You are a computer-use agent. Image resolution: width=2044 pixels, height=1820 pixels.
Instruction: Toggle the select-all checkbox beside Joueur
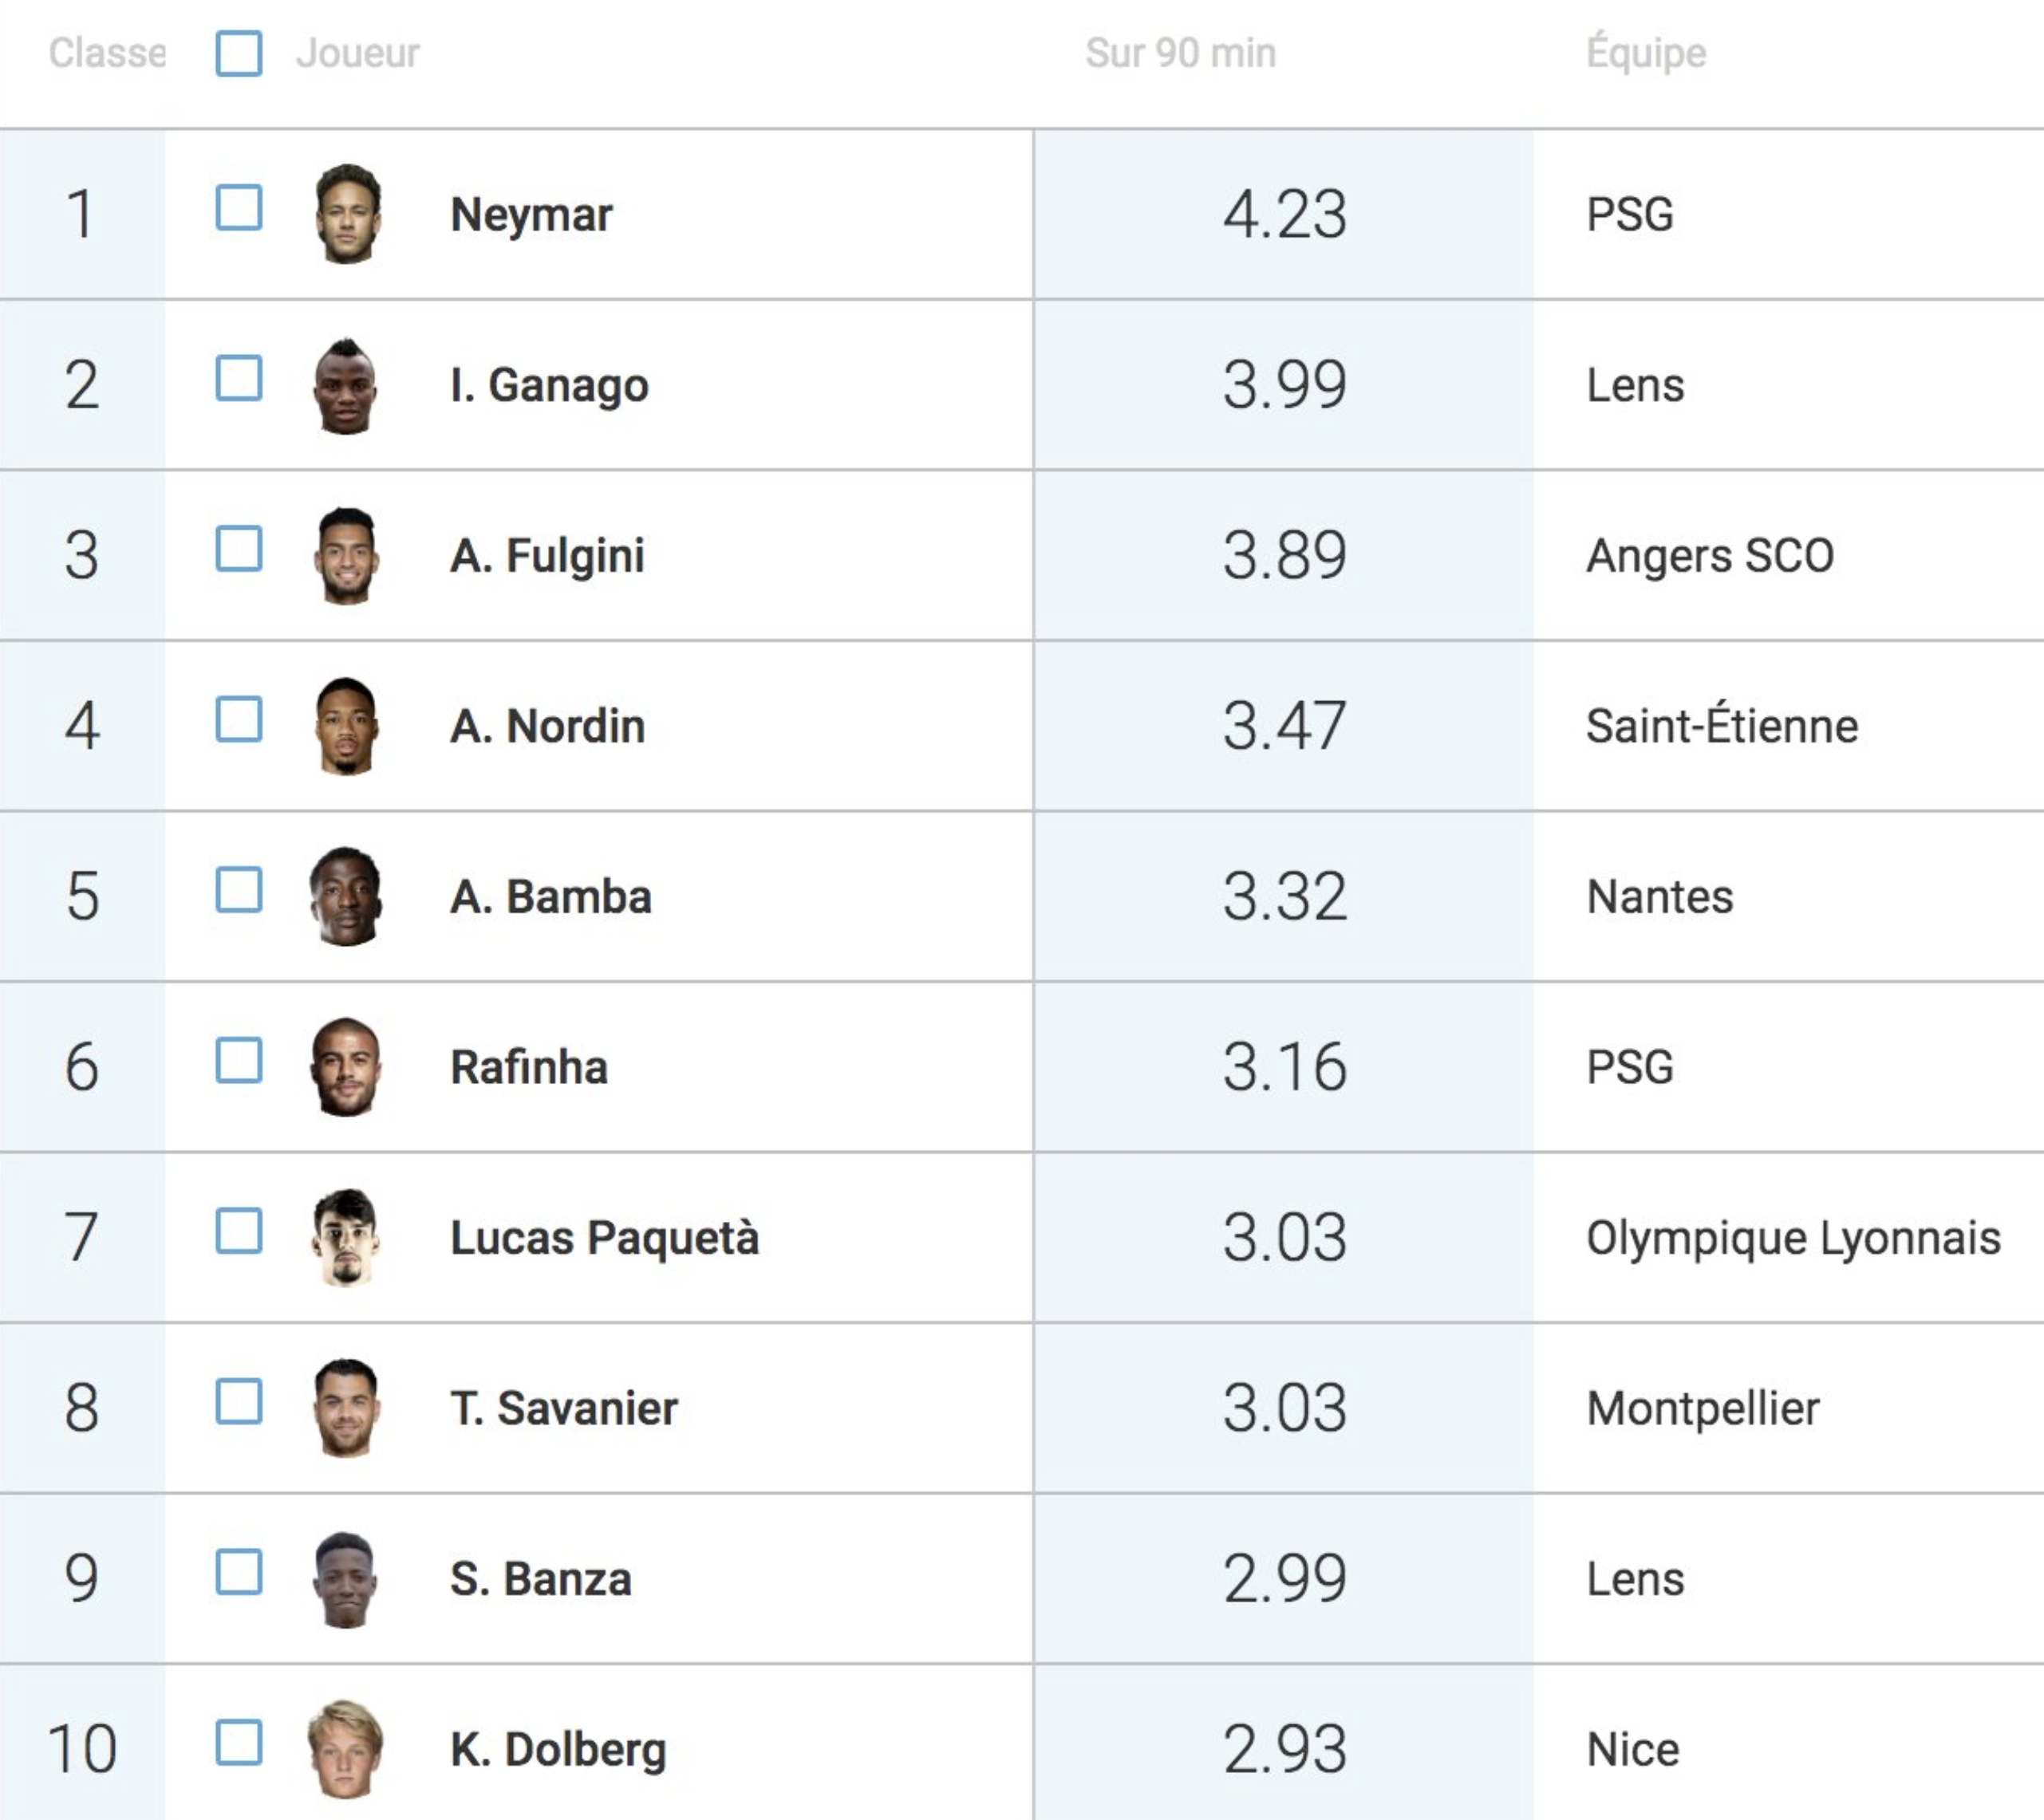click(239, 53)
